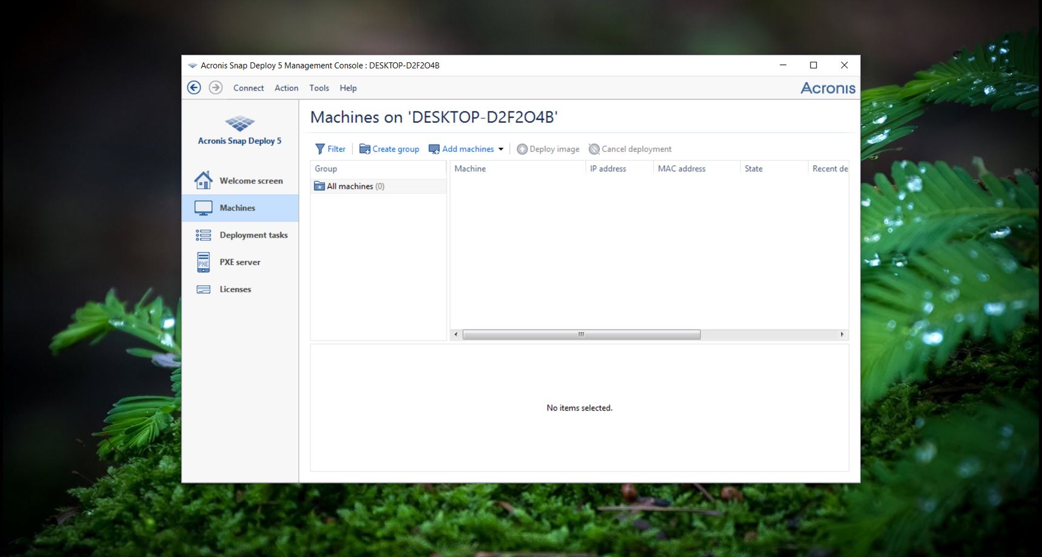
Task: Open the Tools menu
Action: [x=319, y=88]
